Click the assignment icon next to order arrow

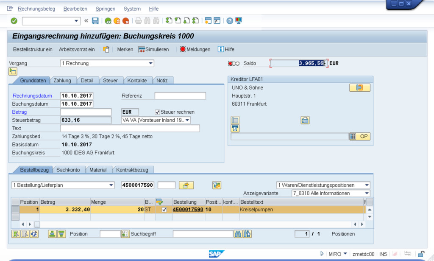pyautogui.click(x=217, y=185)
